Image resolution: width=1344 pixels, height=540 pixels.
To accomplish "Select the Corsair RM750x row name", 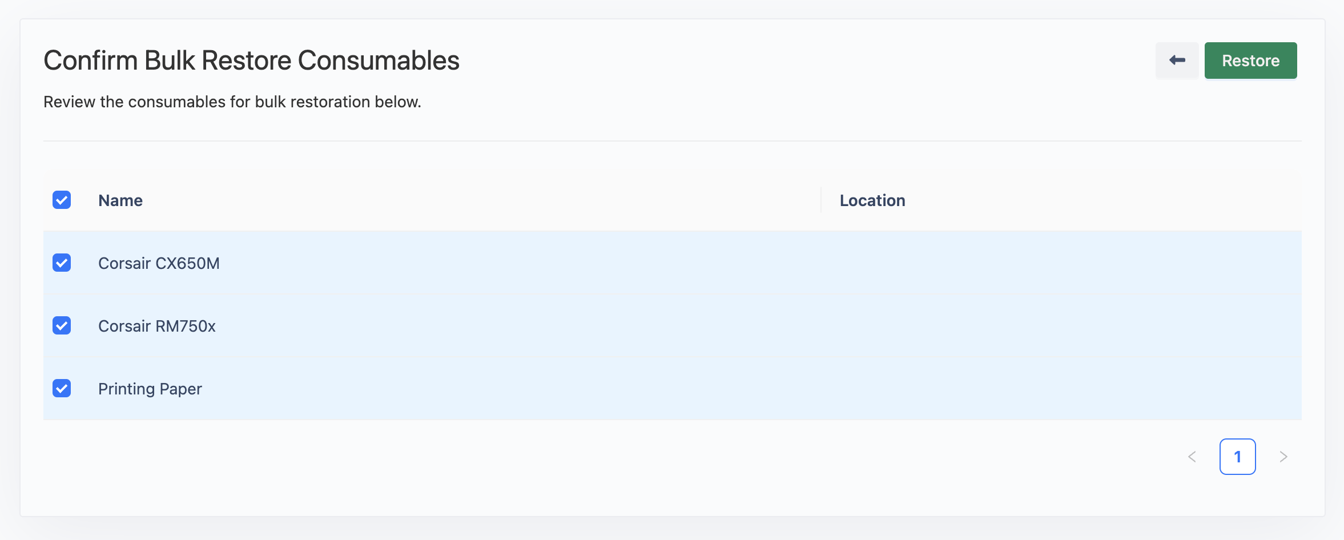I will point(157,326).
